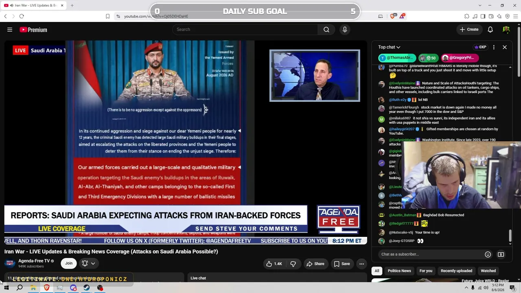Viewport: 521px width, 293px height.
Task: Select the Watched filter chip
Action: coord(488,271)
